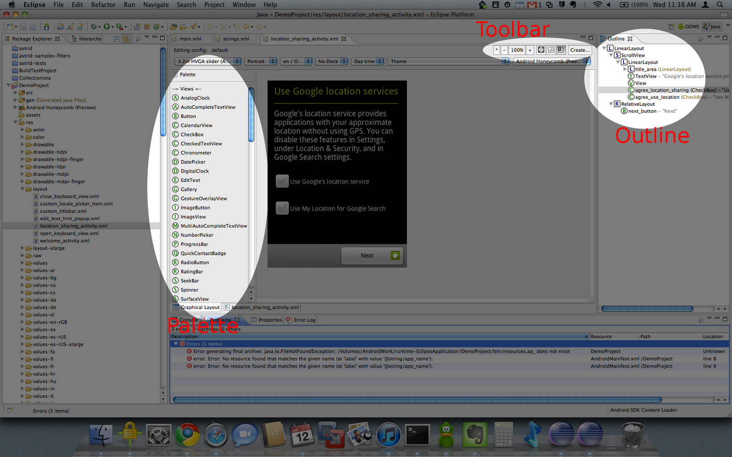Open the Navigate menu
The image size is (732, 457).
pyautogui.click(x=156, y=5)
